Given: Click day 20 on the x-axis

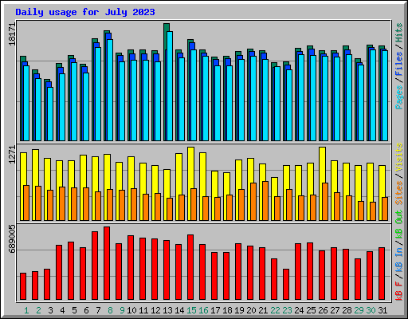Looking at the screenshot, I should pos(251,310).
